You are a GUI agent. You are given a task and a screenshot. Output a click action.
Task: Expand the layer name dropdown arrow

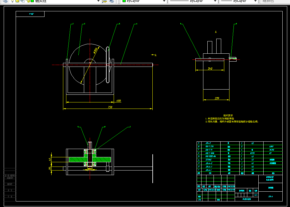tap(98, 1)
